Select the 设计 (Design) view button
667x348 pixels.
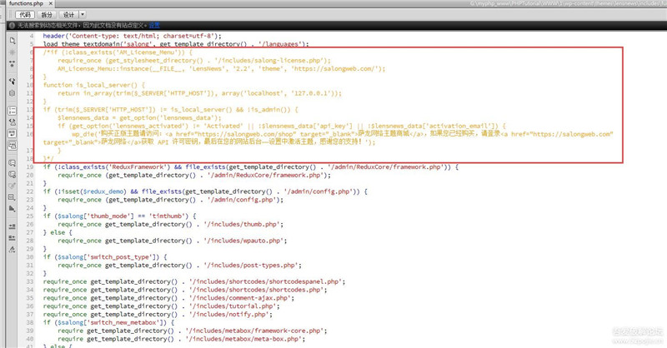tap(68, 15)
